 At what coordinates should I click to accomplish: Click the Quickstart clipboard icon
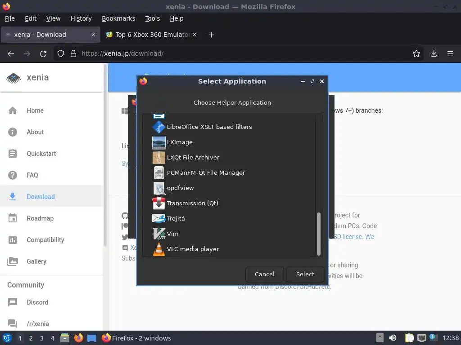(13, 154)
